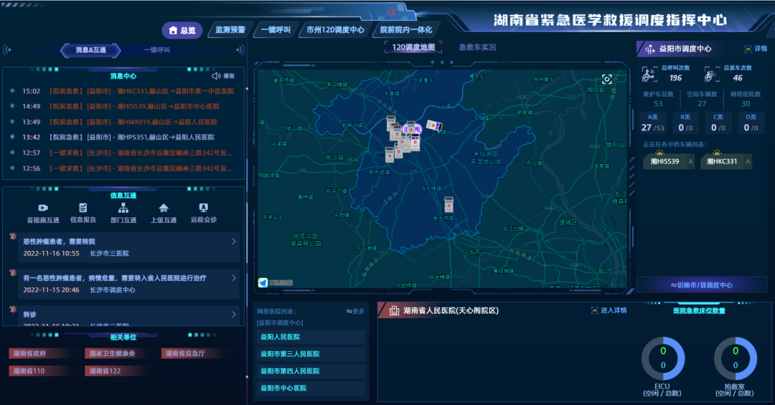Show the 120调度地图 view
Viewport: 775px width, 405px height.
pos(413,47)
